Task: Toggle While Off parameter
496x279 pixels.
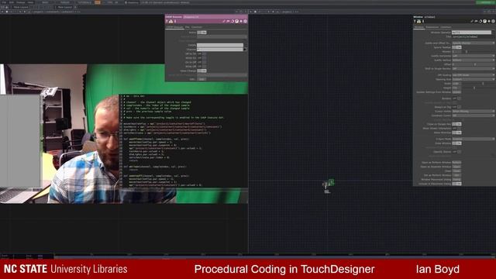Action: tap(201, 67)
